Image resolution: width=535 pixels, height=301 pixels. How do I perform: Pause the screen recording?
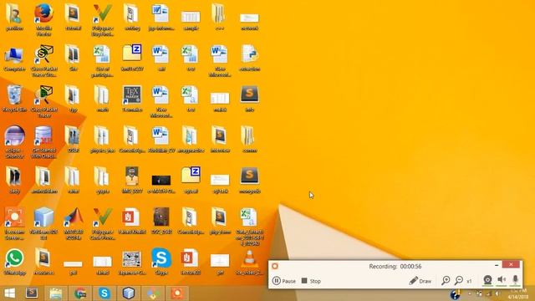(x=284, y=281)
